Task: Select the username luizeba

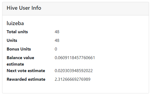Action: tap(15, 23)
